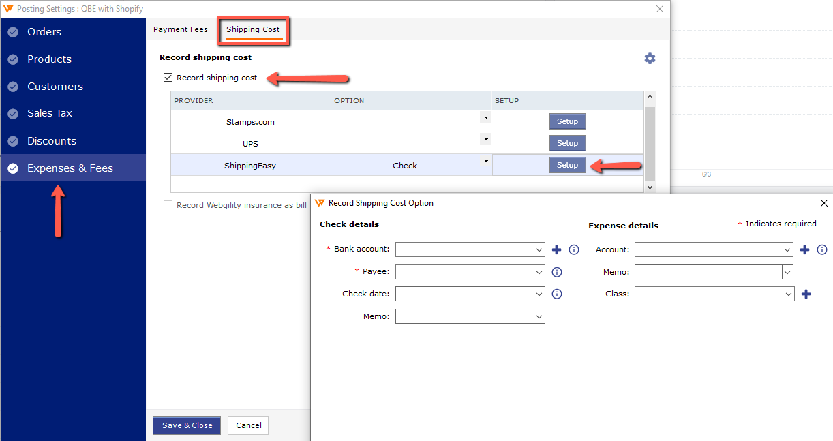View info for Bank account field

574,249
